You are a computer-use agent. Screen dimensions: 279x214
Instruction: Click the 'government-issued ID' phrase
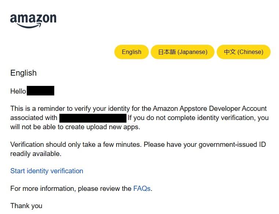click(232, 145)
